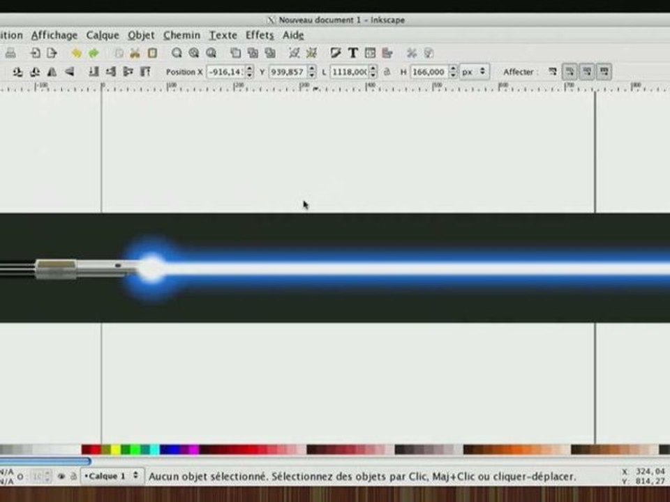The height and width of the screenshot is (502, 670).
Task: Ungroup selected objects icon
Action: point(311,53)
